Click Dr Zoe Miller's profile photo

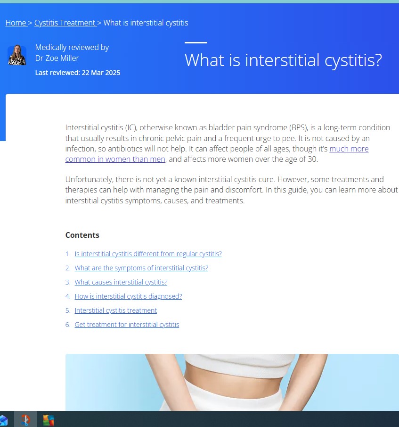tap(17, 55)
